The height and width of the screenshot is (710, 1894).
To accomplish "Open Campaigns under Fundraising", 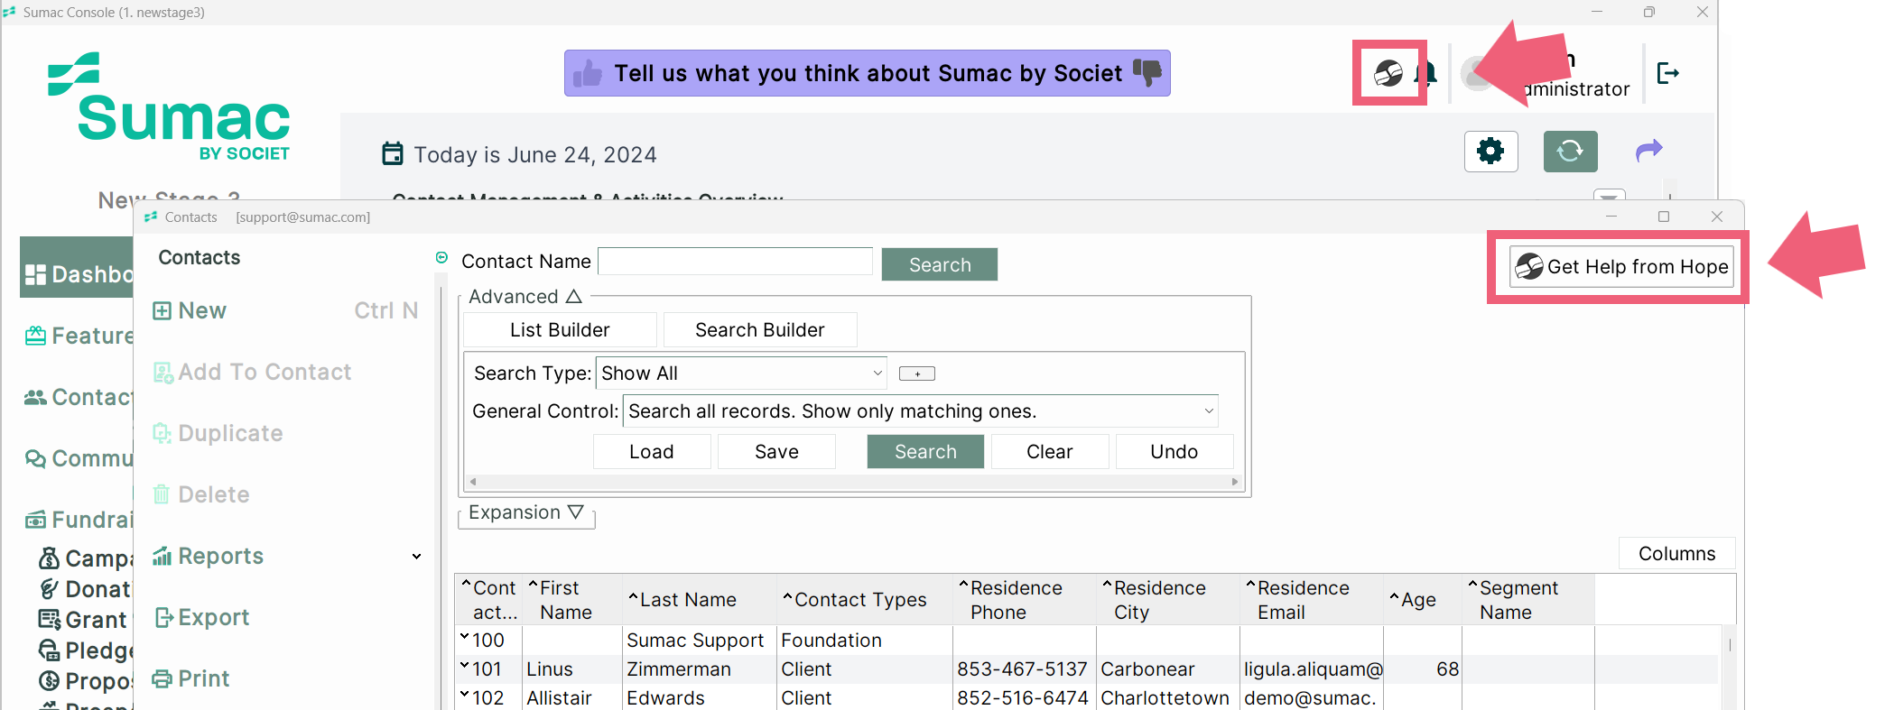I will pyautogui.click(x=87, y=558).
